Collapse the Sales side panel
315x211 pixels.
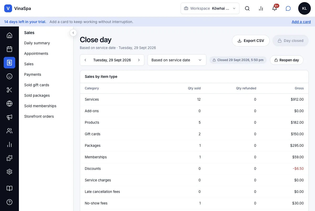point(73,33)
